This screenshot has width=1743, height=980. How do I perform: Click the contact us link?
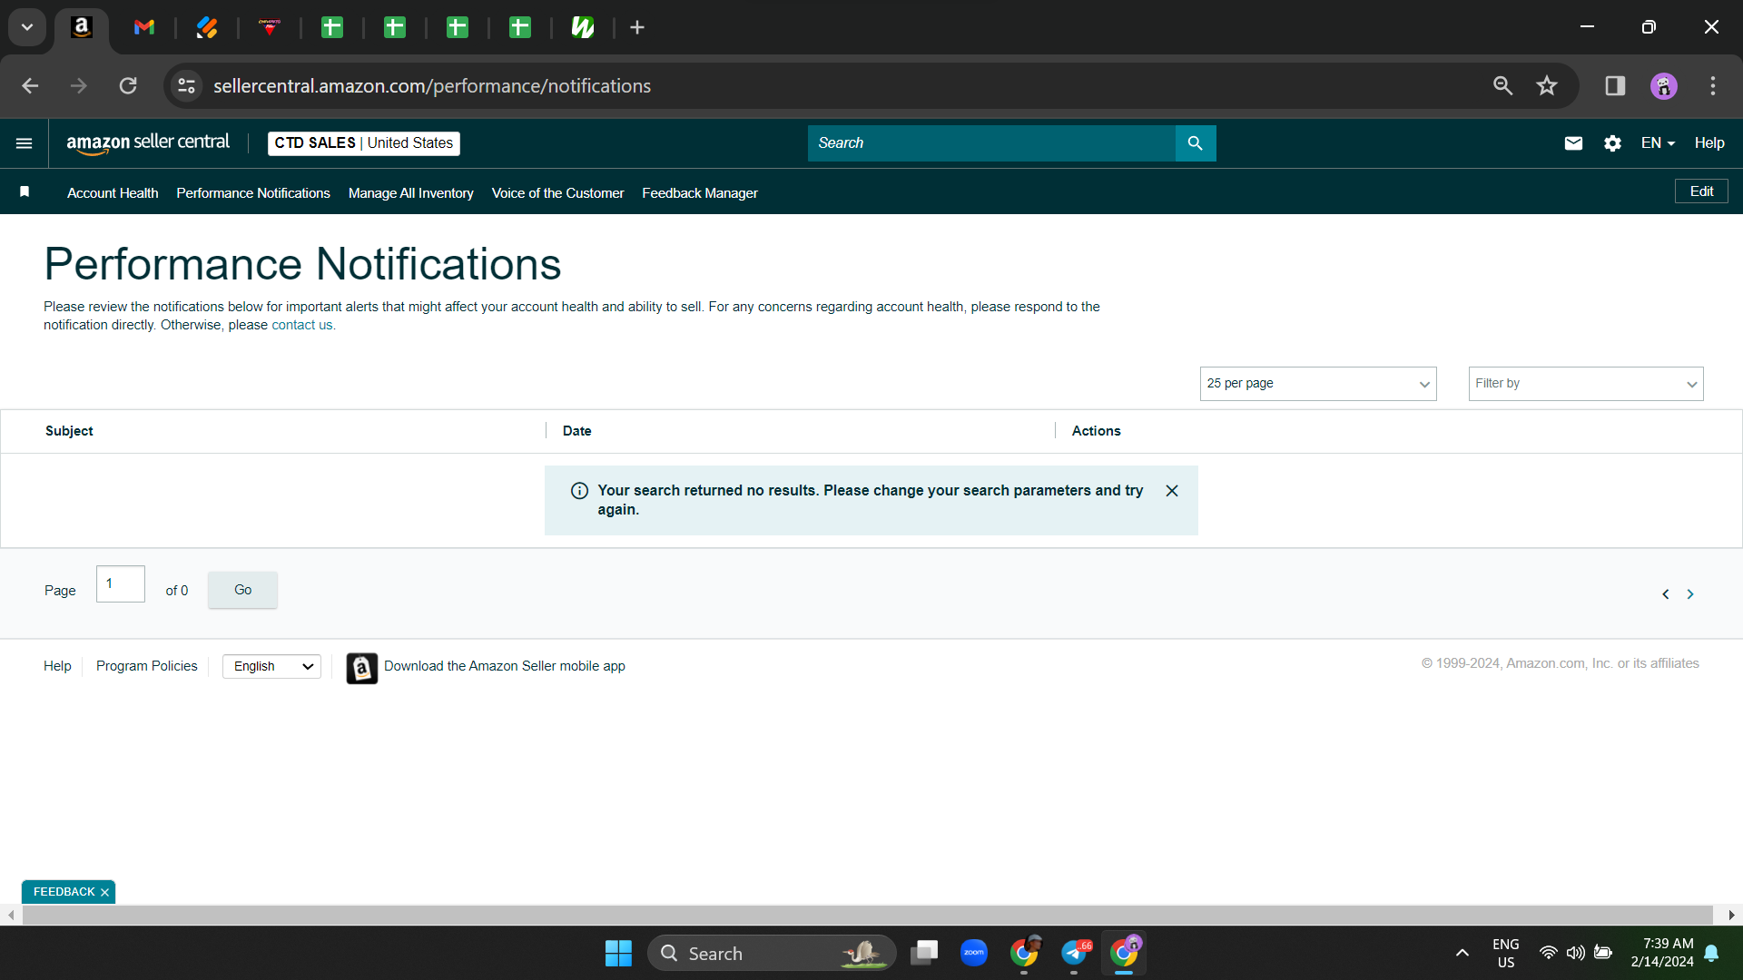coord(302,326)
